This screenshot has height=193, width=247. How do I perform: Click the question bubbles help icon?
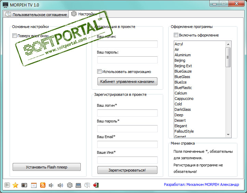coord(87,185)
